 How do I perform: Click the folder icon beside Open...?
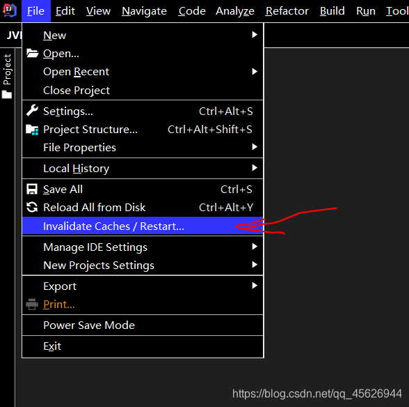[x=32, y=54]
